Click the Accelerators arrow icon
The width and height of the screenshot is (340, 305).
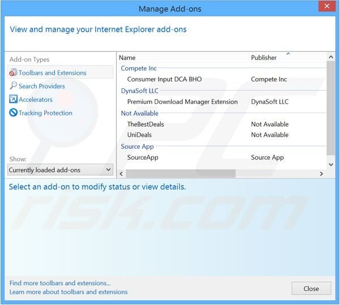pyautogui.click(x=13, y=99)
